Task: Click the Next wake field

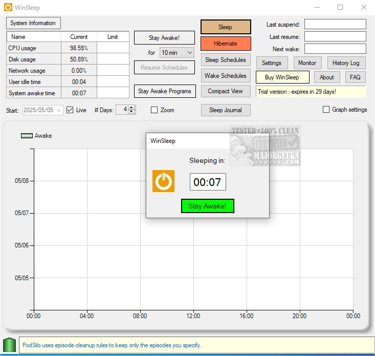Action: click(x=335, y=49)
